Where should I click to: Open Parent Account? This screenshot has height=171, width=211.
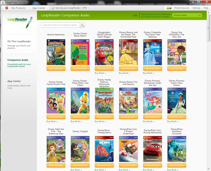coord(182,8)
